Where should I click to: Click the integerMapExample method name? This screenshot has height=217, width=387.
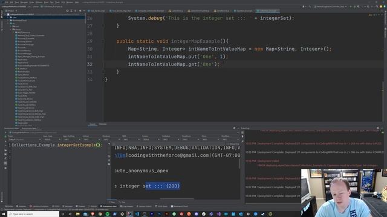pyautogui.click(x=195, y=42)
